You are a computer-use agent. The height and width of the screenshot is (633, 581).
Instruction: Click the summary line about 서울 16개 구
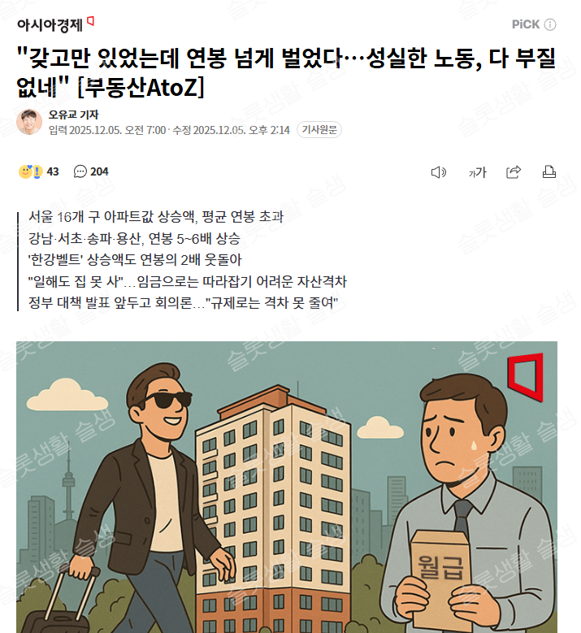[156, 217]
